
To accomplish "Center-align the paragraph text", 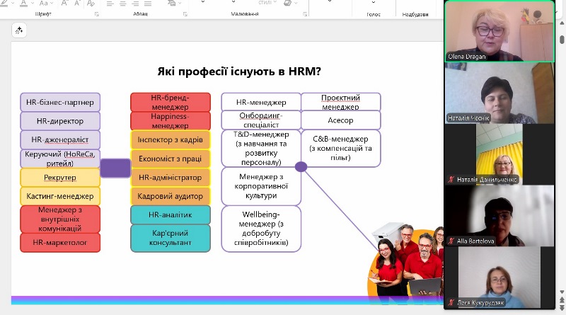I will click(122, 4).
